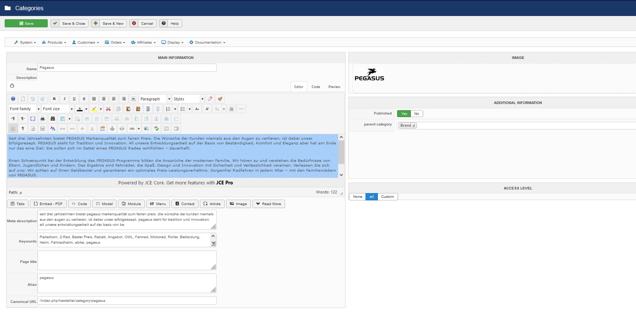This screenshot has height=324, width=636.
Task: Select the all access level
Action: [x=372, y=197]
